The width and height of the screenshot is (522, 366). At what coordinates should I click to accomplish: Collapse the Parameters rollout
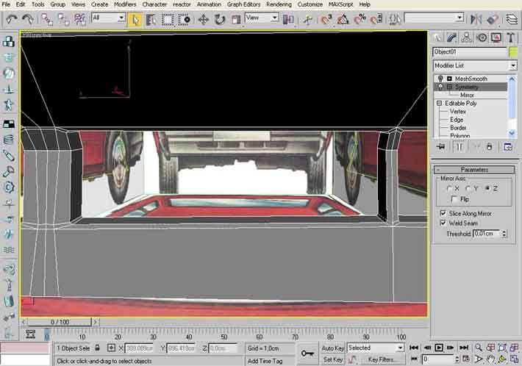474,169
